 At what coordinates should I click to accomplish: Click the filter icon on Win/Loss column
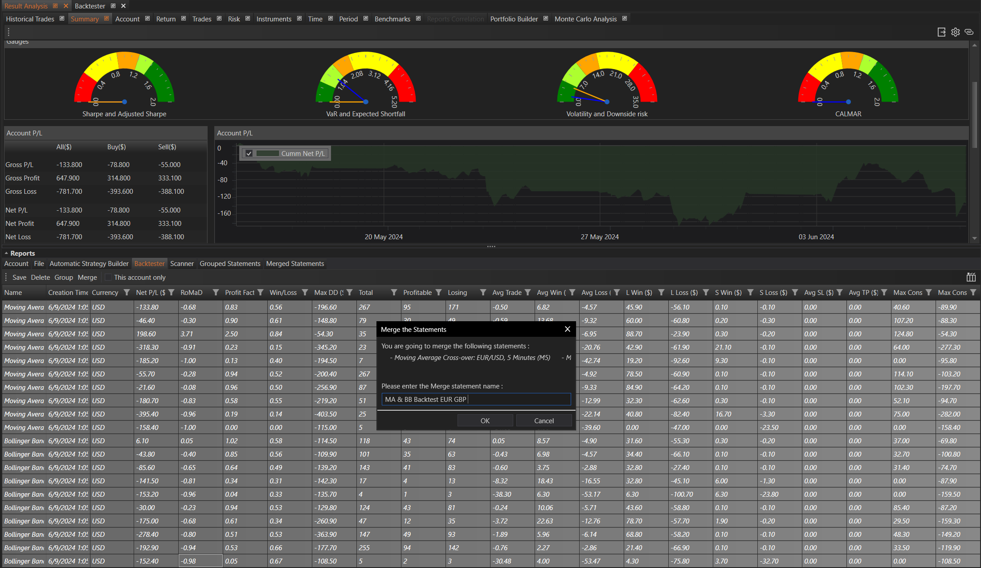click(305, 293)
